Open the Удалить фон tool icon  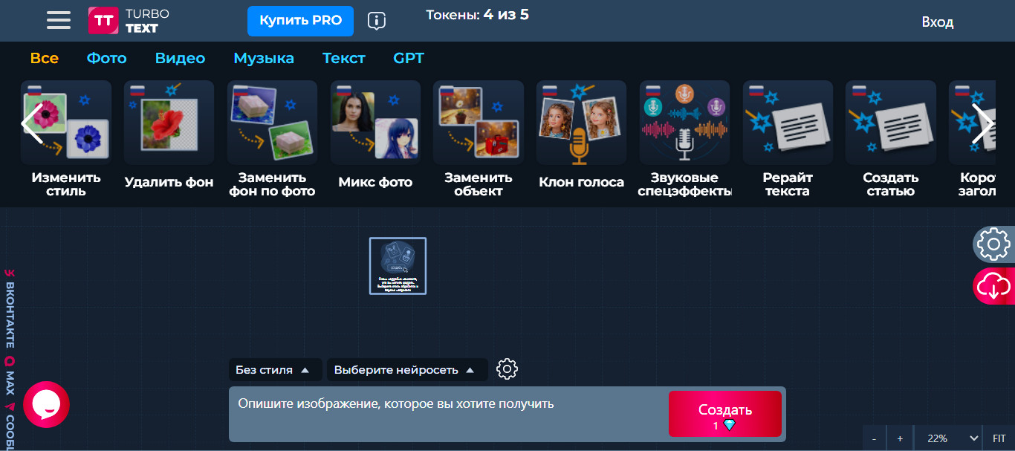[x=169, y=123]
